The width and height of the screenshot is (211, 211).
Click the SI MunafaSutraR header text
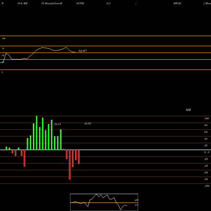click(x=52, y=3)
